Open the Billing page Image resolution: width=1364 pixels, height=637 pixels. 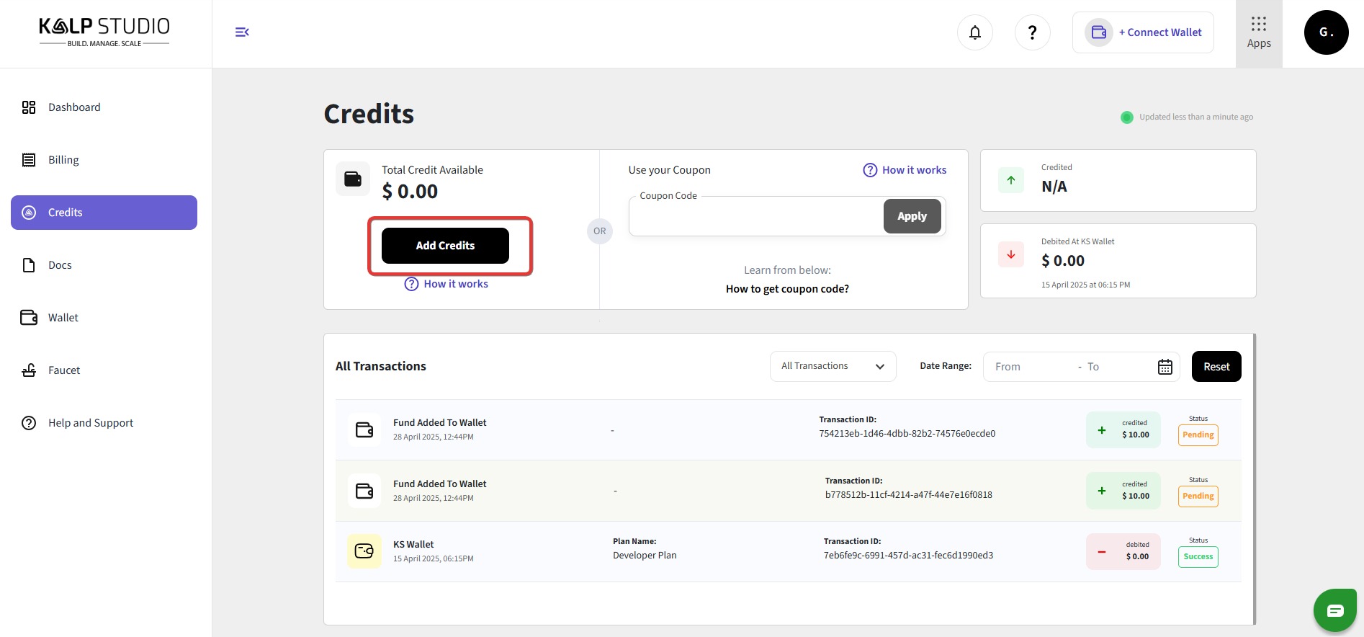coord(63,160)
